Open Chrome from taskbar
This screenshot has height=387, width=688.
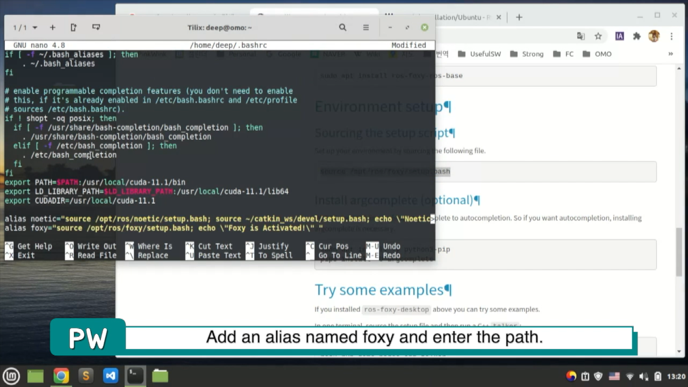click(61, 376)
